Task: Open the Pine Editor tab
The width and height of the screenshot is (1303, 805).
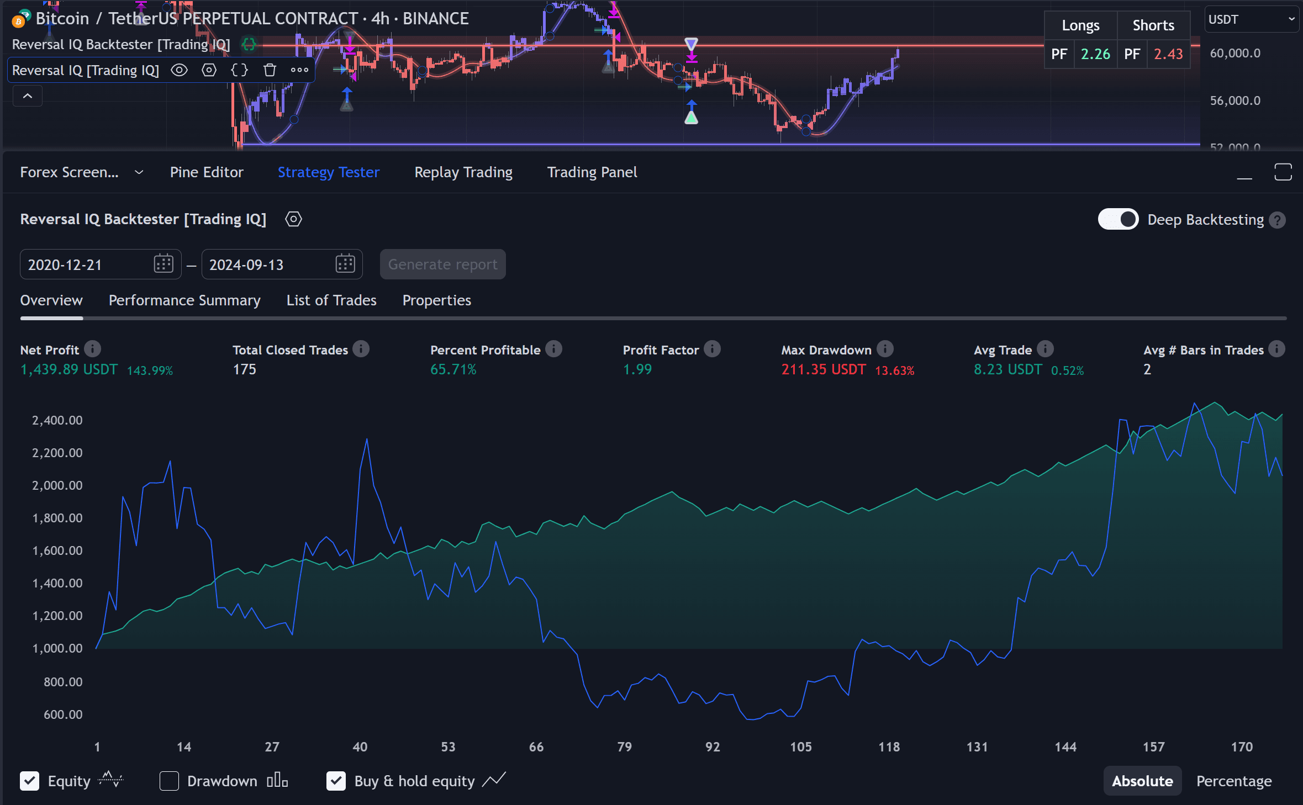Action: coord(207,172)
